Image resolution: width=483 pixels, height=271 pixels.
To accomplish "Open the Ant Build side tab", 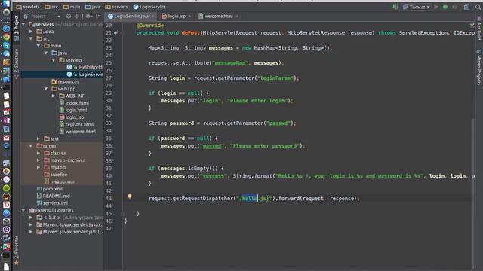I will point(478,29).
